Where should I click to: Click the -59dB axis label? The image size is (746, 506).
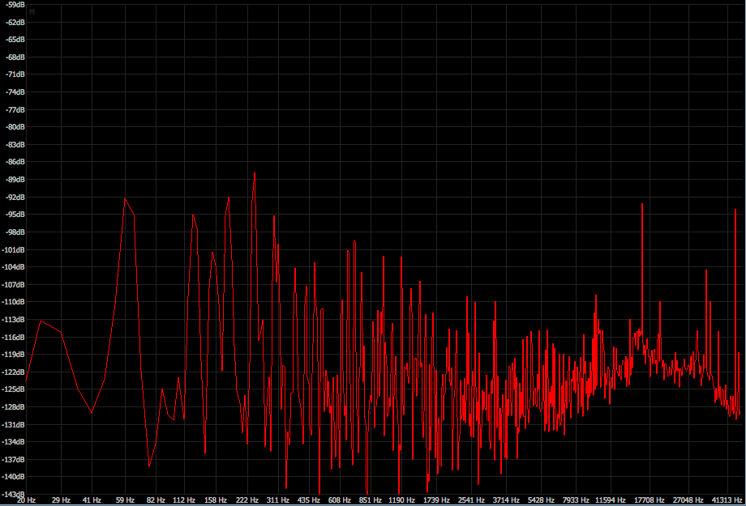(15, 5)
